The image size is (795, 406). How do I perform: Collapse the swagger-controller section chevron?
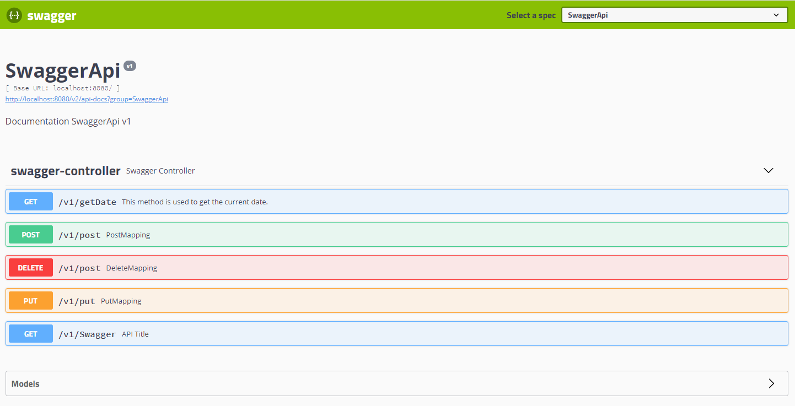[x=769, y=171]
